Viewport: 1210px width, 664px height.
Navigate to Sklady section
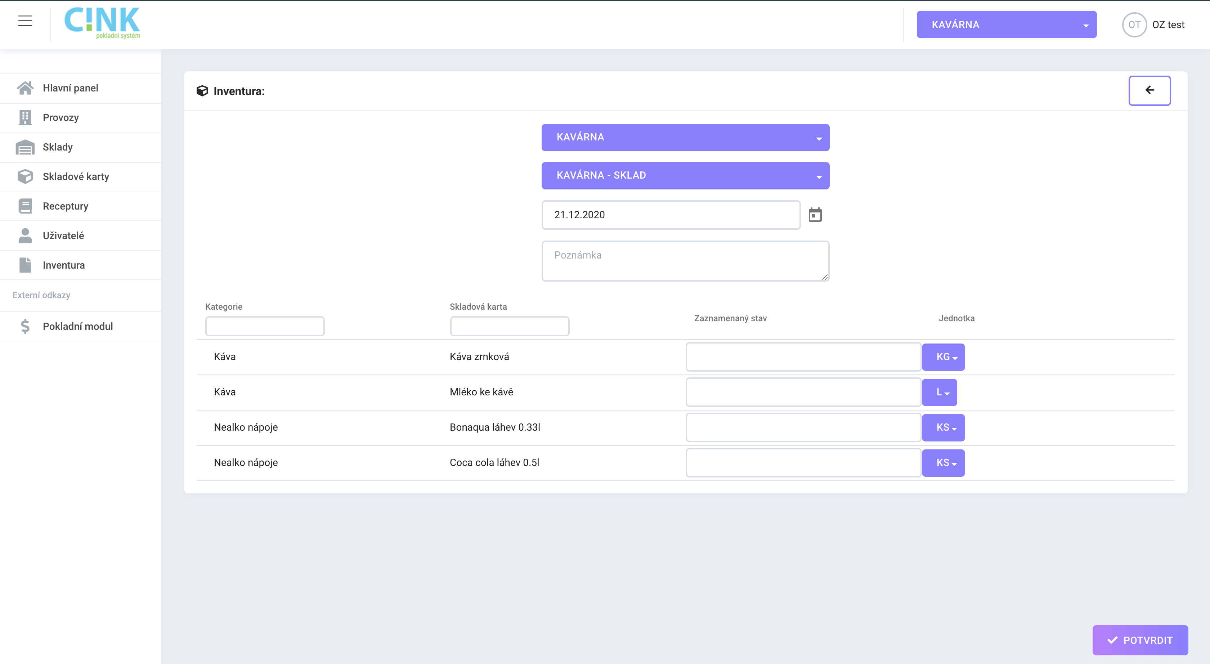pyautogui.click(x=81, y=147)
